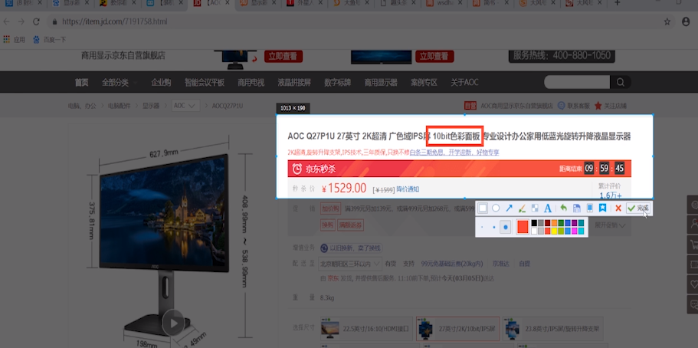The width and height of the screenshot is (698, 348).
Task: Choose the smallest stroke size dot
Action: point(483,227)
